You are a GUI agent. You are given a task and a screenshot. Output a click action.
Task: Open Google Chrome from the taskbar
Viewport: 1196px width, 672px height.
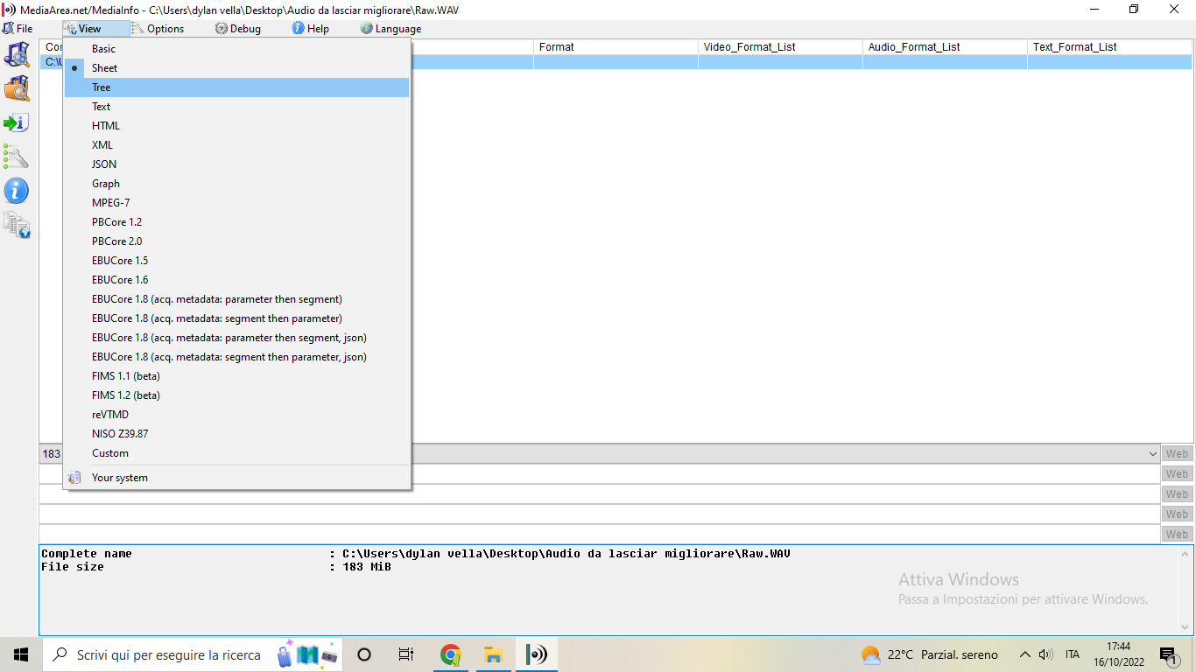click(x=451, y=654)
